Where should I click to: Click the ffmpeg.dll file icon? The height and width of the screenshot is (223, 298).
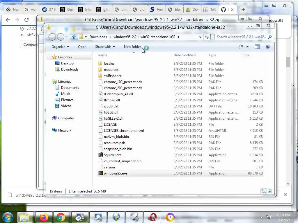[x=100, y=100]
